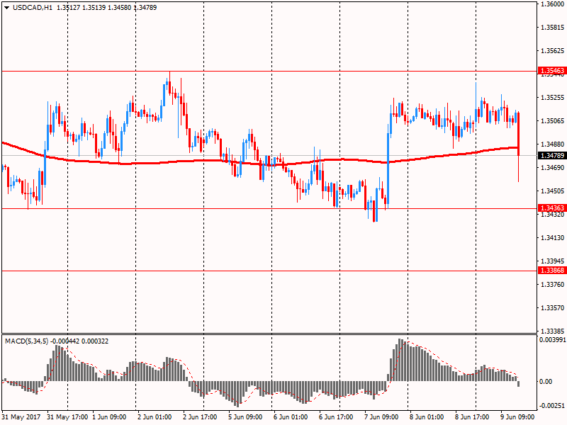The image size is (567, 425).
Task: Select the 1.33945 price axis value
Action: tap(553, 261)
